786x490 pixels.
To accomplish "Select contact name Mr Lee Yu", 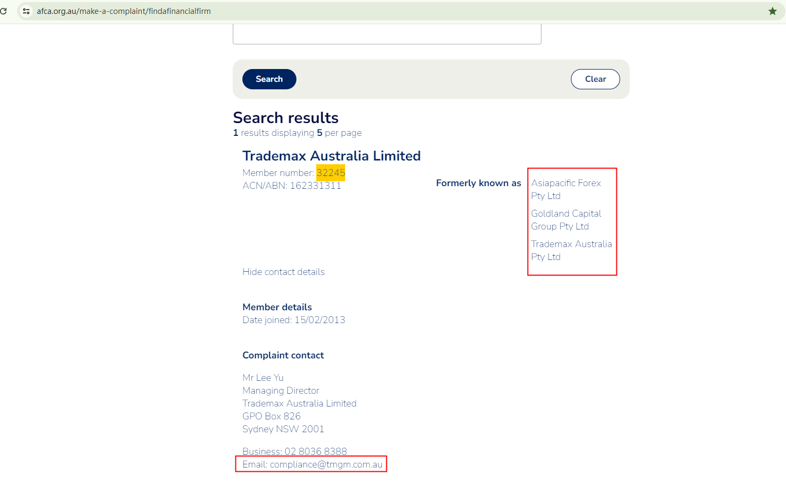I will click(263, 378).
